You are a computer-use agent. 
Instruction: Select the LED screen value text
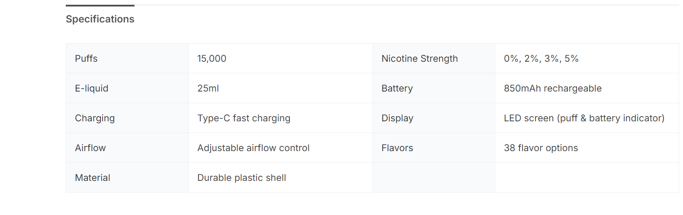tap(584, 118)
